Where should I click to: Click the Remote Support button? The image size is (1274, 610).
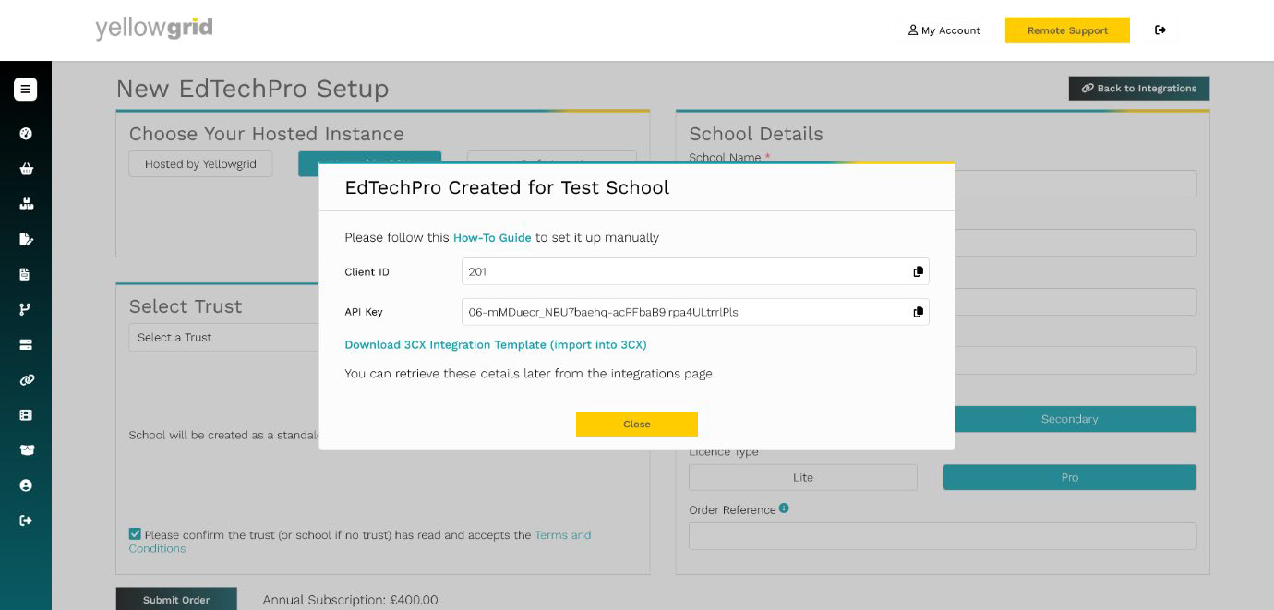pyautogui.click(x=1067, y=30)
